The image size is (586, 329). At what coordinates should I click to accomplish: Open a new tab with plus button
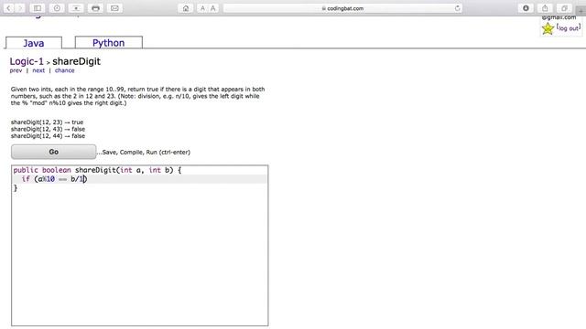click(581, 11)
